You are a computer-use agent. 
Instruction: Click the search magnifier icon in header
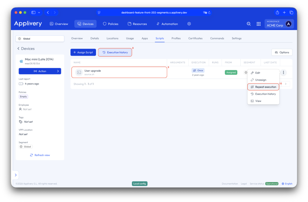coord(249,24)
